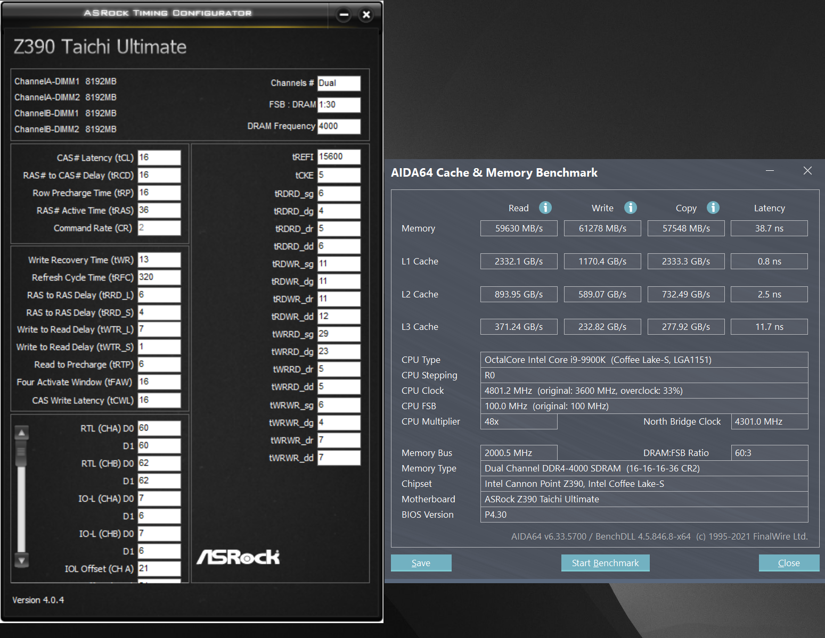Select the RAS# Active Time (tRAS) field
This screenshot has height=638, width=825.
click(x=159, y=210)
